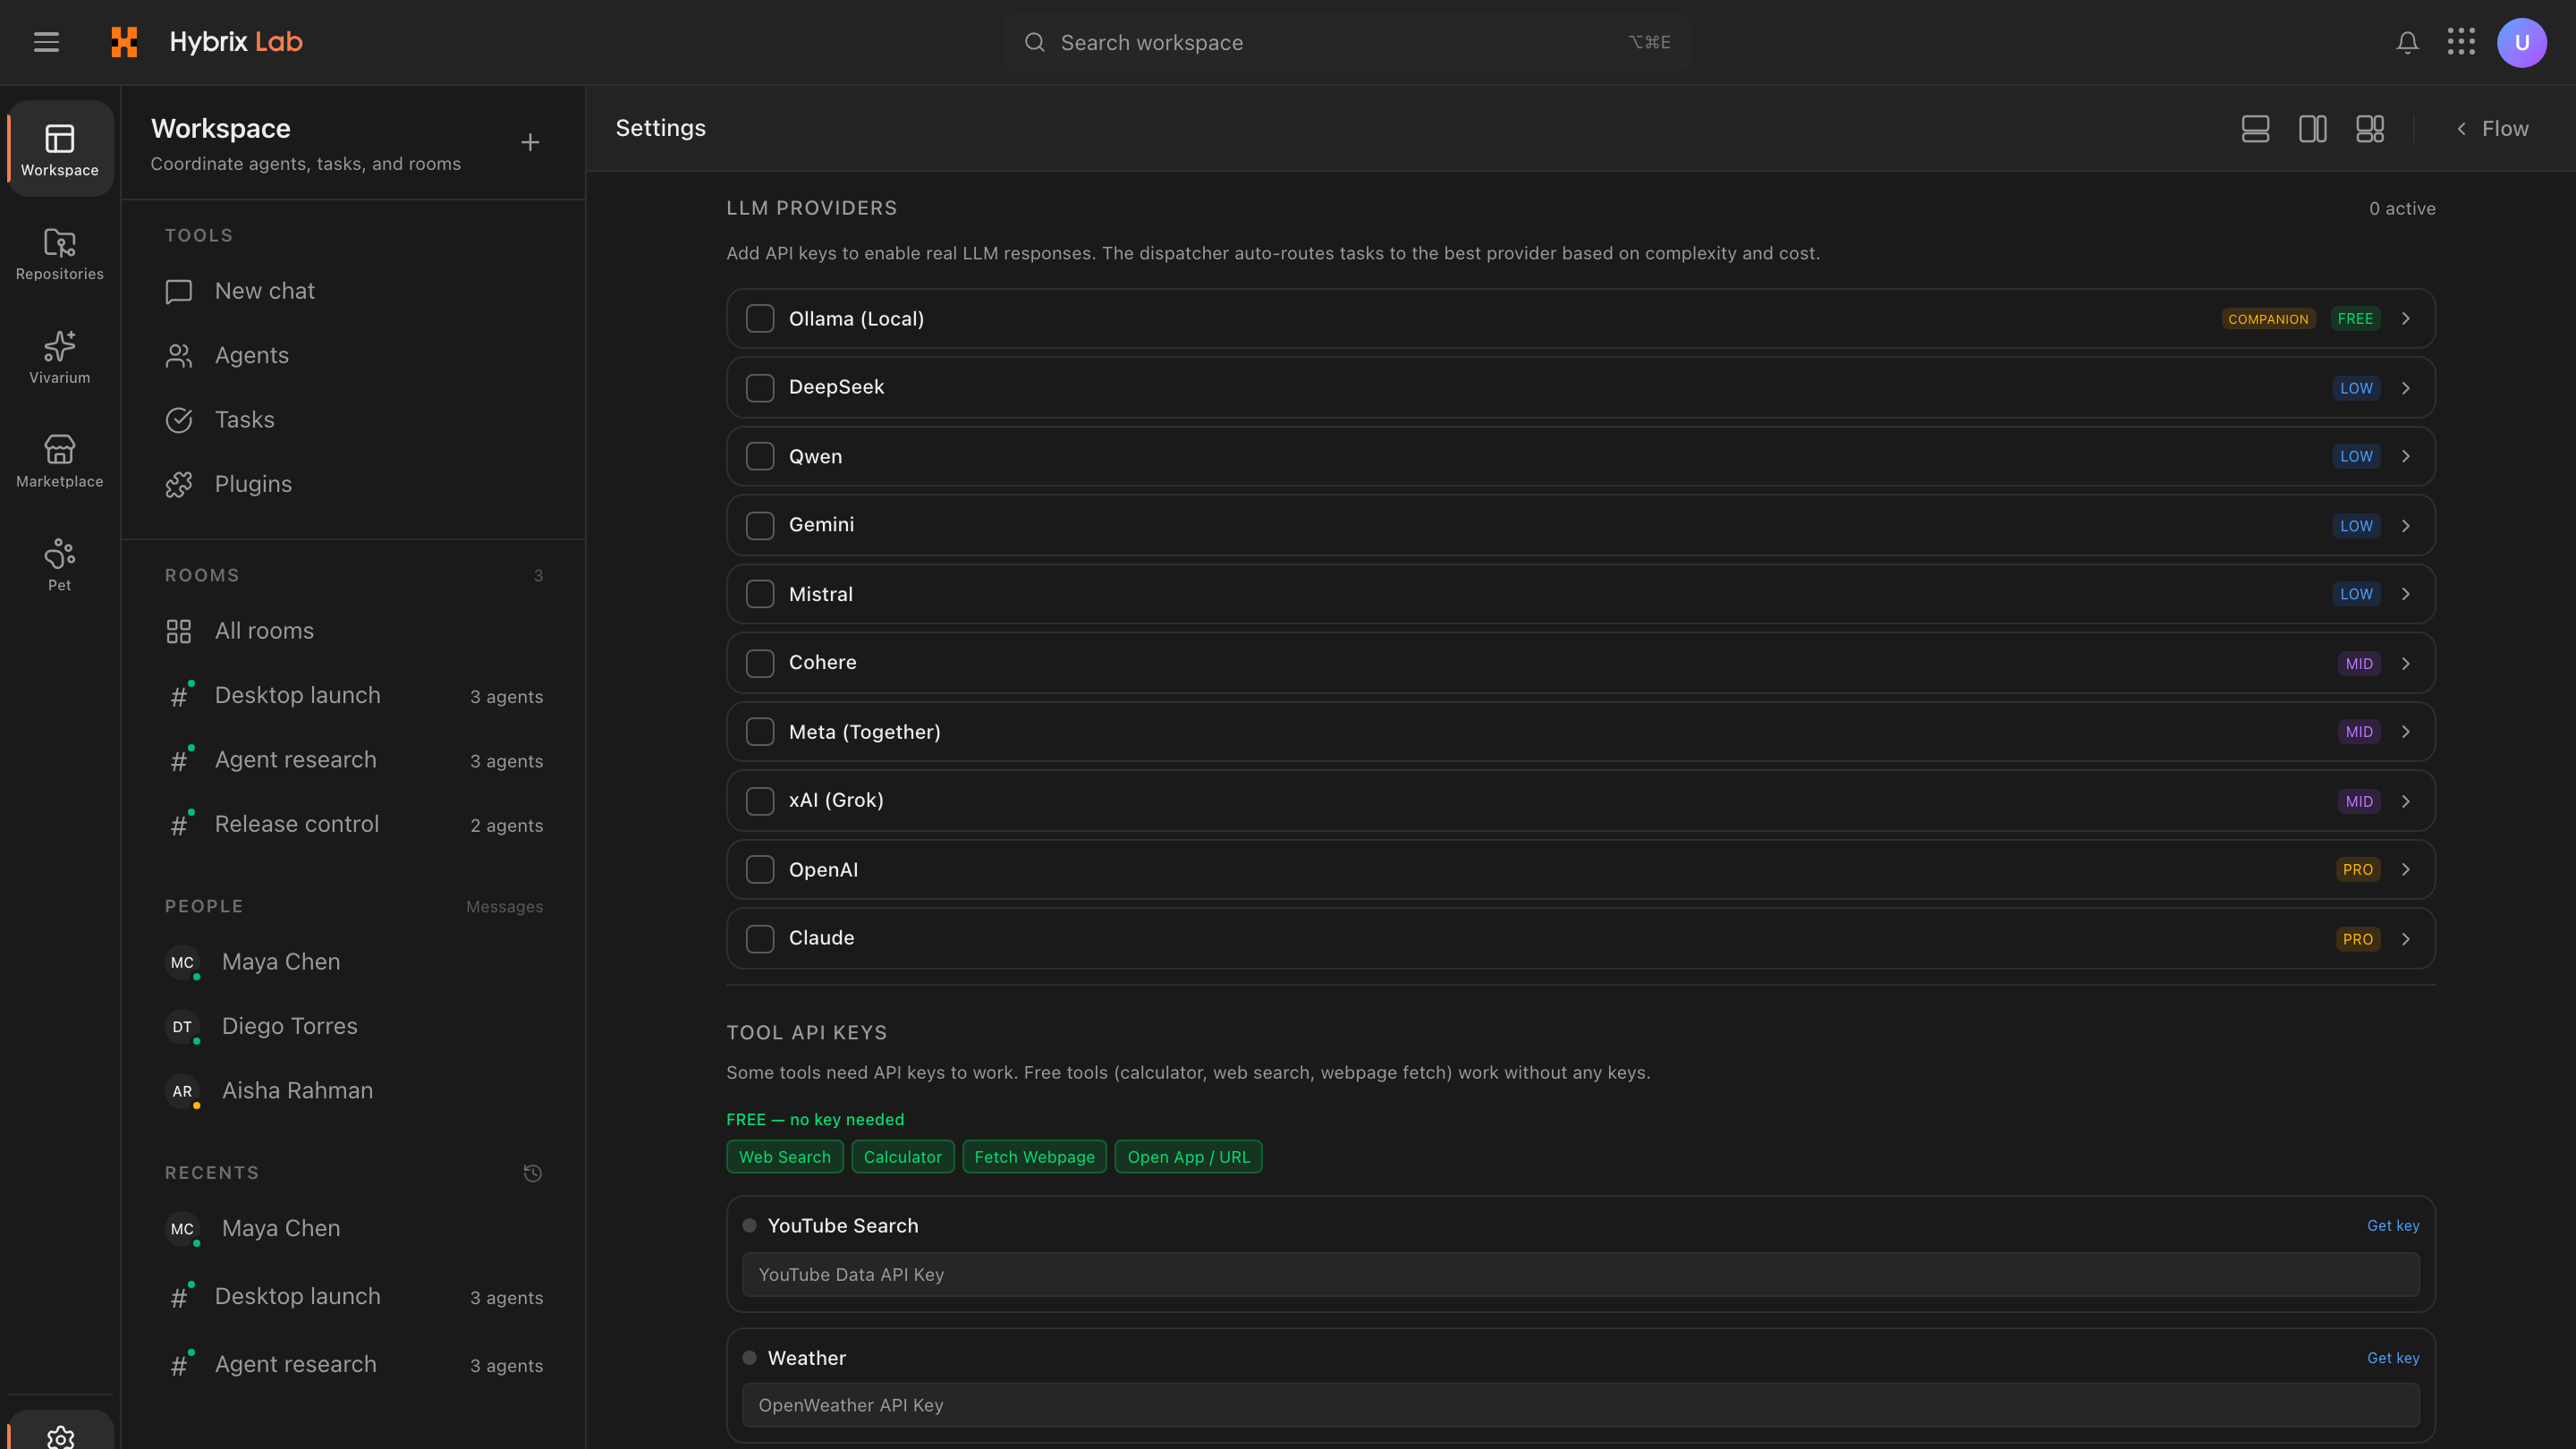Expand the Claude provider chevron

coord(2406,939)
